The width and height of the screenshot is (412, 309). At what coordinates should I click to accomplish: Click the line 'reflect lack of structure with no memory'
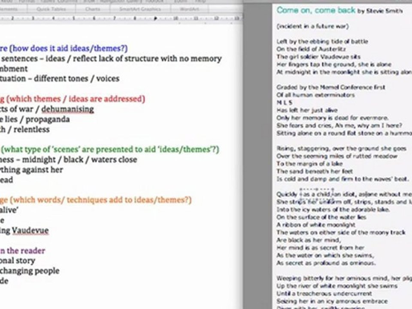point(147,59)
